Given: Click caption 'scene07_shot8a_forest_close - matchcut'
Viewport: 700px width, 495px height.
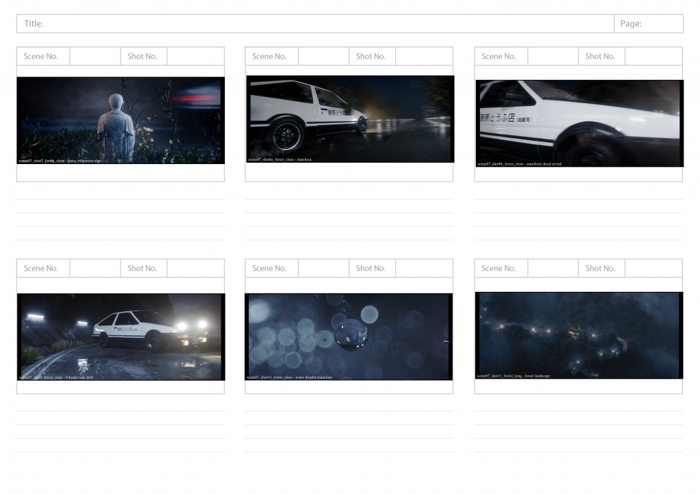Looking at the screenshot, I should coord(280,159).
